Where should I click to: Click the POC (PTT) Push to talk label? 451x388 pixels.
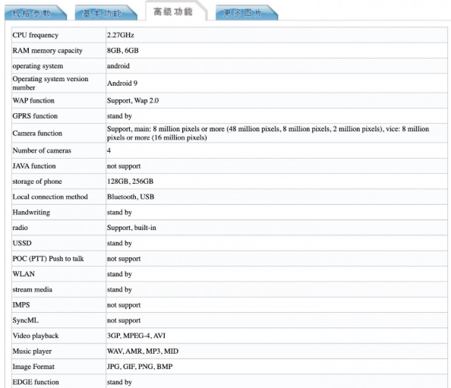[48, 259]
